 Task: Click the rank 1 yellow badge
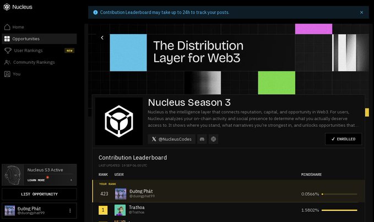(103, 210)
